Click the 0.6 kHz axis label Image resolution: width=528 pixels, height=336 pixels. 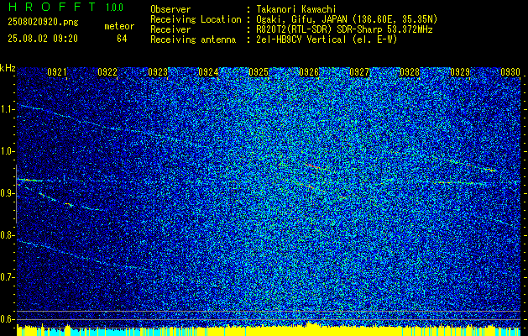pos(7,319)
